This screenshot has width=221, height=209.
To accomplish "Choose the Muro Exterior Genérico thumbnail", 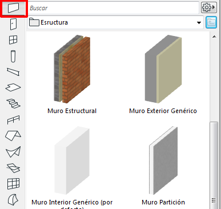I will 163,69.
